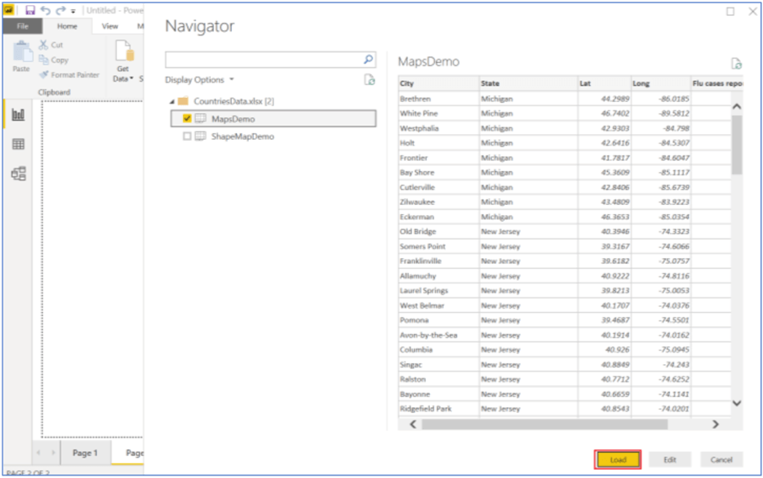Click the horizontal scrollbar thumb
Screen dimensions: 763x478
coord(545,424)
